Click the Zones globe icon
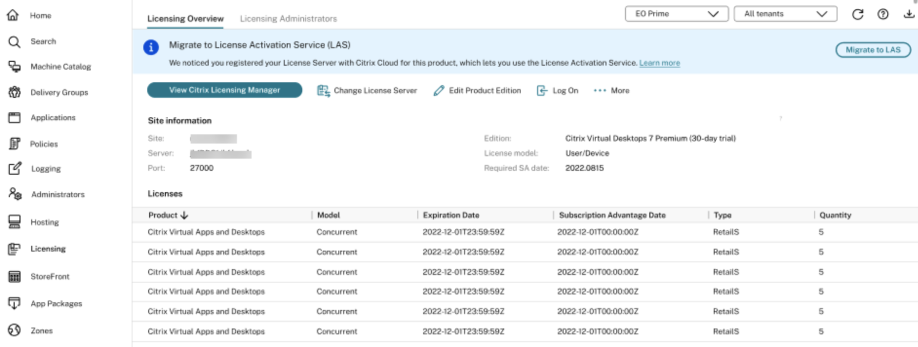Screen dimensions: 918x347 tap(15, 330)
